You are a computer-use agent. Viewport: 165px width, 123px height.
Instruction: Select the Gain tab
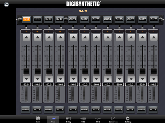pos(53,119)
